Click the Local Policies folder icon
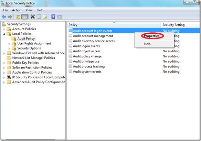The width and height of the screenshot is (201, 141). [9, 34]
